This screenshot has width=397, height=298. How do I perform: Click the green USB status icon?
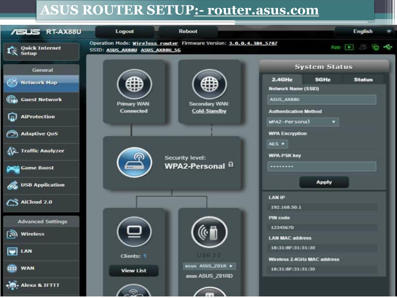388,47
